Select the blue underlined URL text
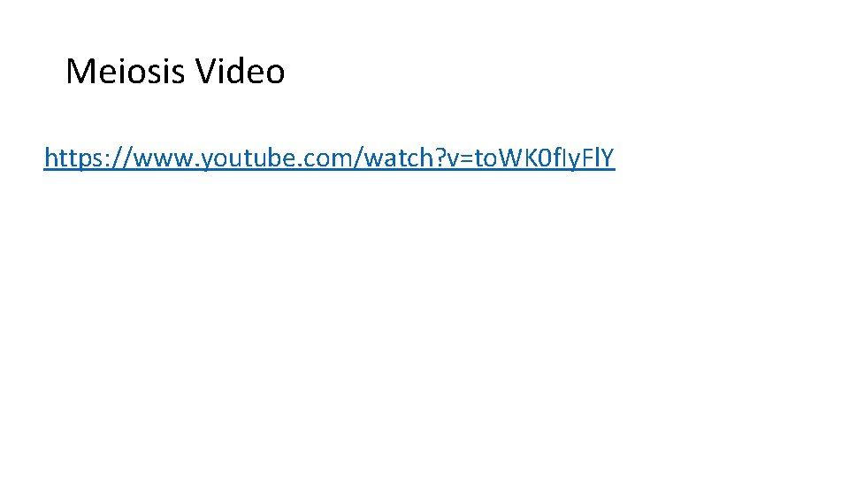The height and width of the screenshot is (478, 849). [329, 158]
